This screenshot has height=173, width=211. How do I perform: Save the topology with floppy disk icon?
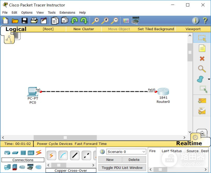(25, 21)
